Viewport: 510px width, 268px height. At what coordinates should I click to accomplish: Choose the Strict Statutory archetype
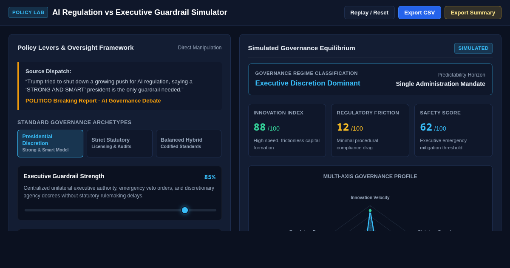[119, 143]
